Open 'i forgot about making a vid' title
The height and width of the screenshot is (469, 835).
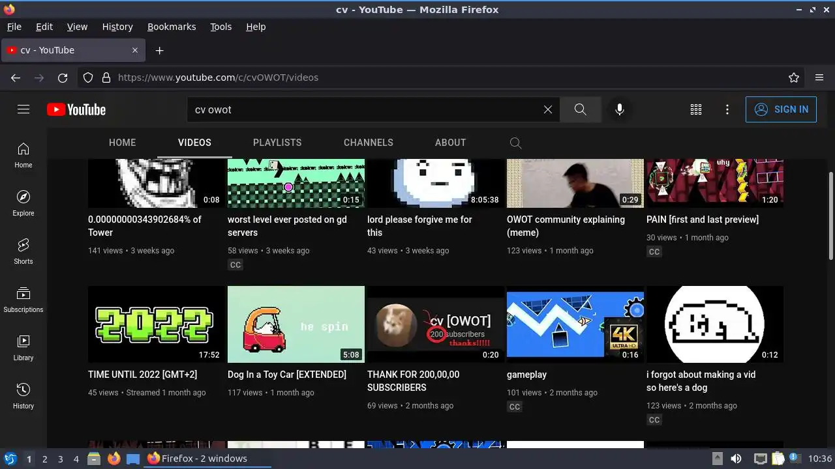[701, 381]
